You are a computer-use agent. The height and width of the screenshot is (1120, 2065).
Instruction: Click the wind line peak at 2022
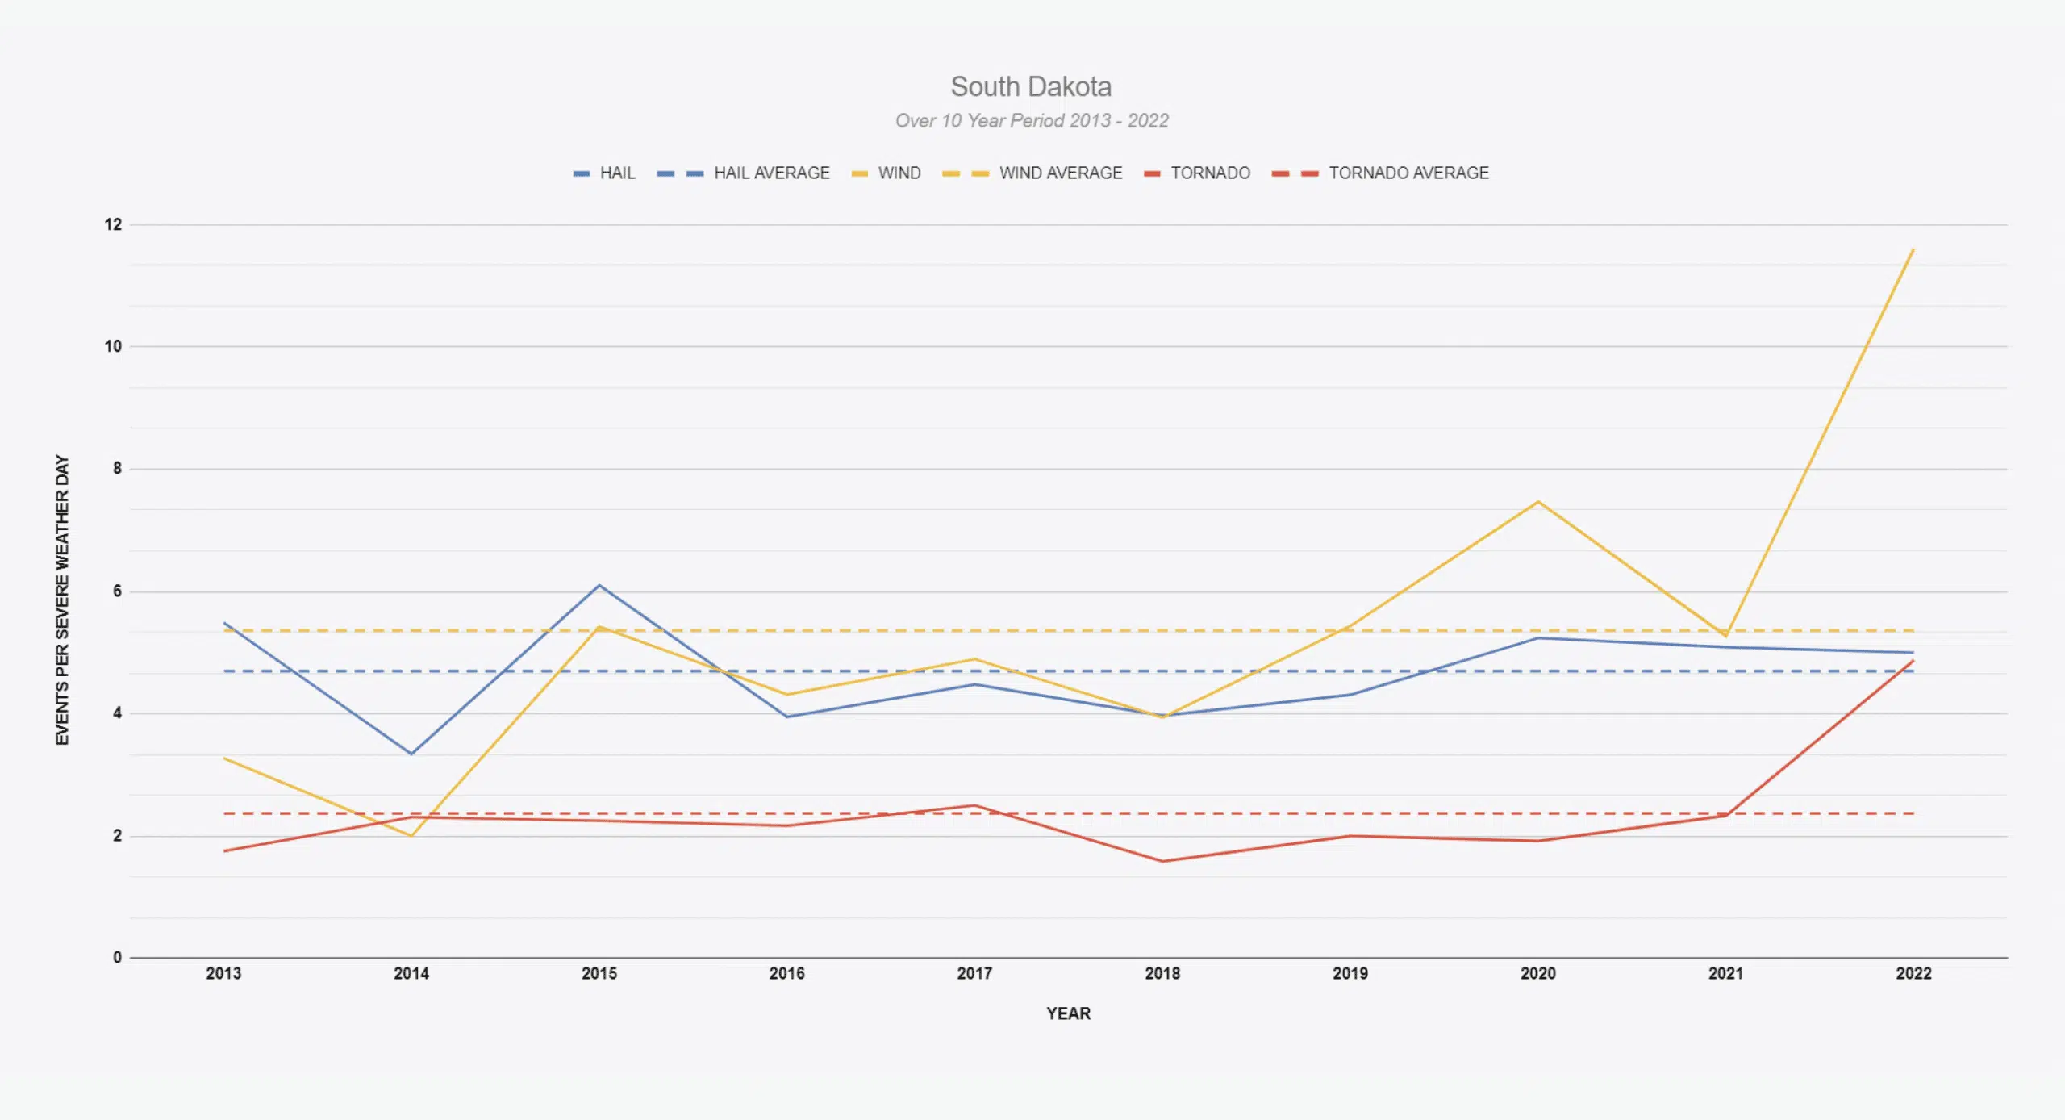(x=1912, y=250)
